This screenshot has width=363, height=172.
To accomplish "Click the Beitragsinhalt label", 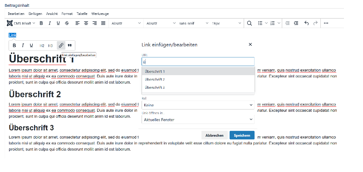I will click(x=17, y=5).
